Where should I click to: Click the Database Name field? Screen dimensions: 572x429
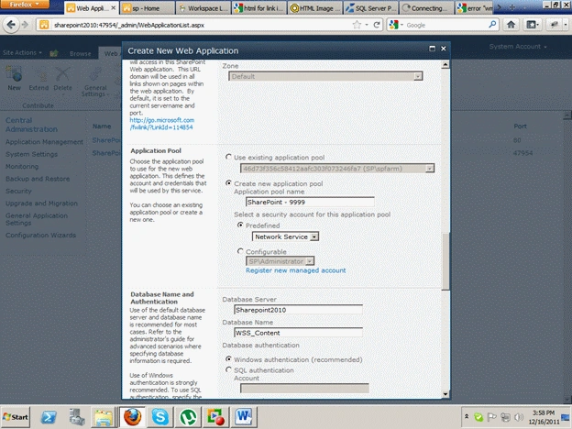(298, 333)
